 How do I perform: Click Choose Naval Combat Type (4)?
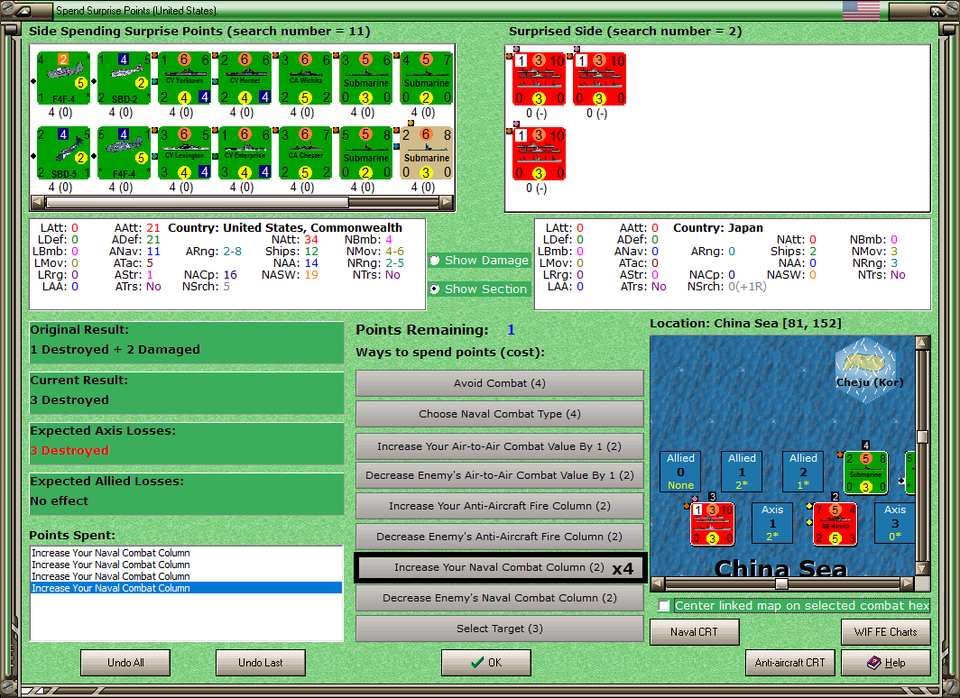[500, 414]
